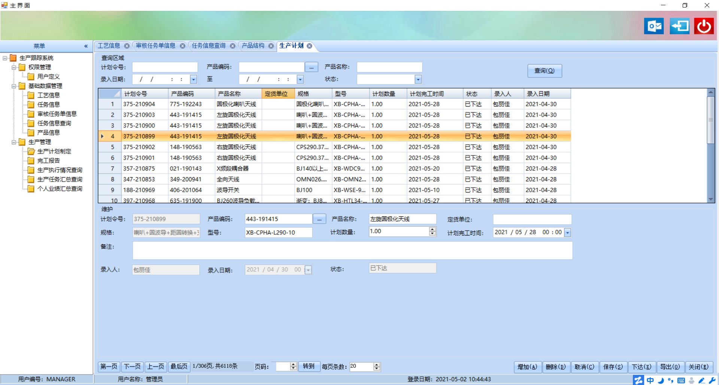Click the 下达(X) button
719x385 pixels.
(641, 367)
